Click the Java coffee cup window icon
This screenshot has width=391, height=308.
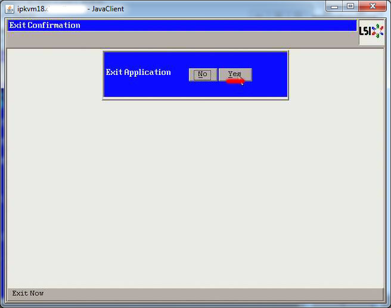click(10, 9)
